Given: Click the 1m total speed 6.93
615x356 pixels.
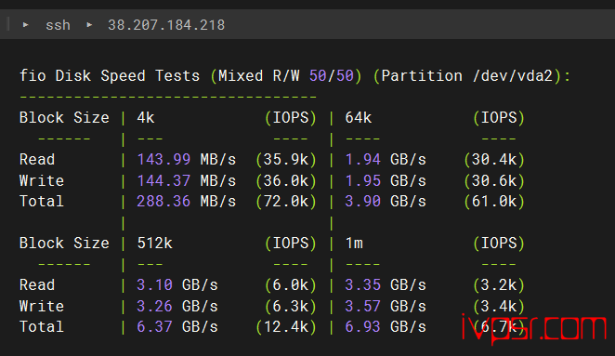Looking at the screenshot, I should click(x=363, y=326).
